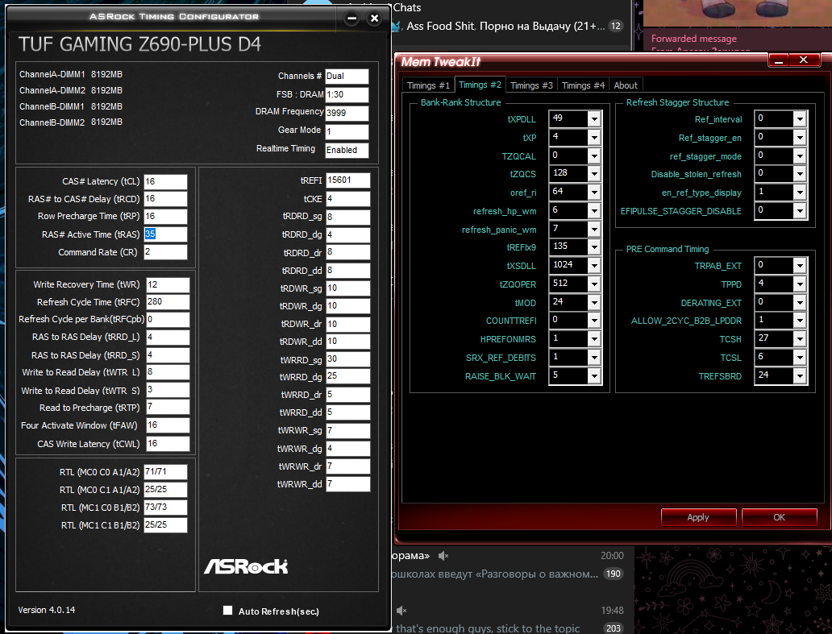832x634 pixels.
Task: Click muted speaker icon beside «орама» chat
Action: coord(443,556)
